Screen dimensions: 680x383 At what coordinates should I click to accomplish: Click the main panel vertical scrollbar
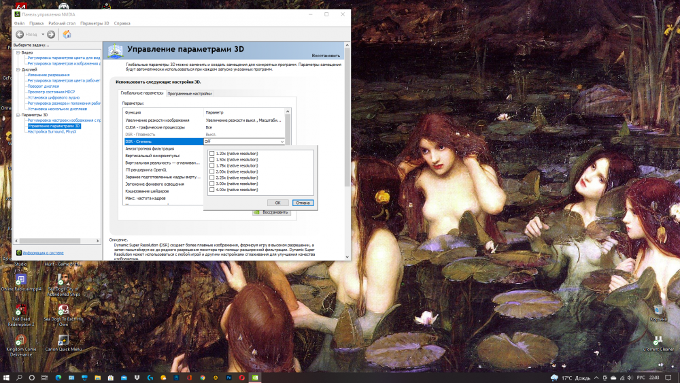tap(347, 117)
